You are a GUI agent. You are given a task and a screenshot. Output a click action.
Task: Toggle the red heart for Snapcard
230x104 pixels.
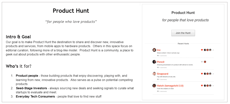point(202,74)
